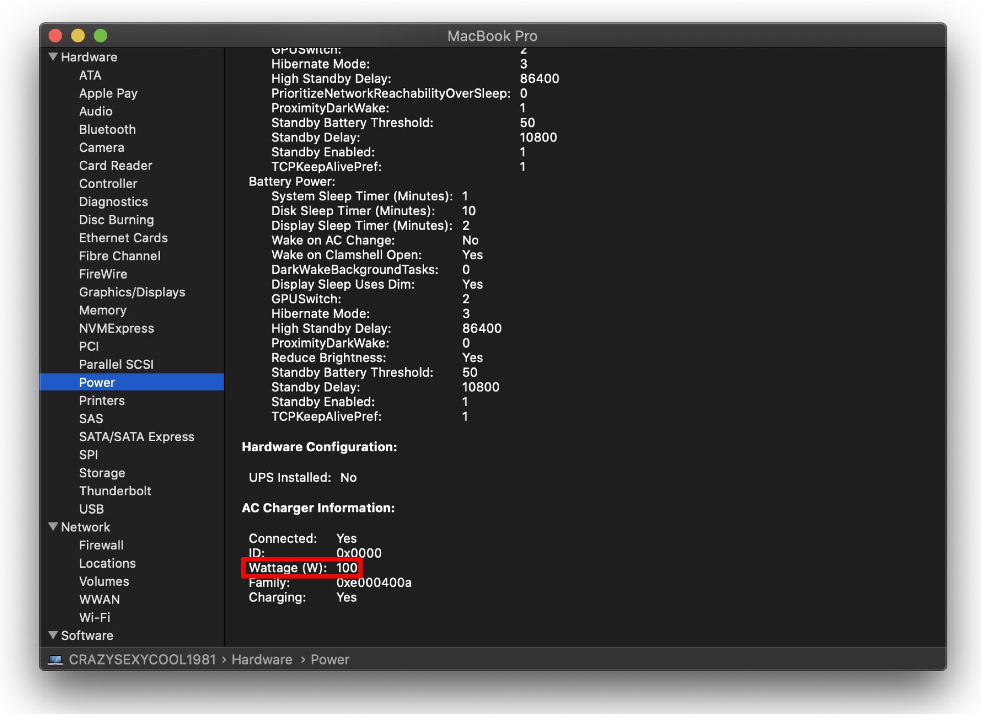The width and height of the screenshot is (981, 714).
Task: Open Parallel SCSI category
Action: coord(116,364)
